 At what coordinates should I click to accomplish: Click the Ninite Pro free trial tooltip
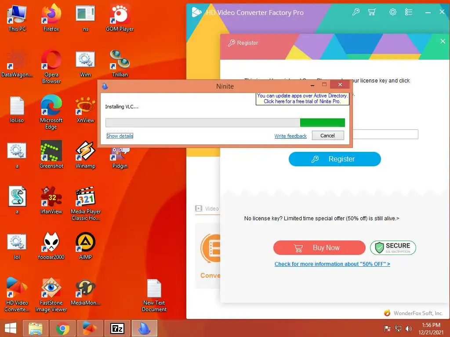(302, 99)
